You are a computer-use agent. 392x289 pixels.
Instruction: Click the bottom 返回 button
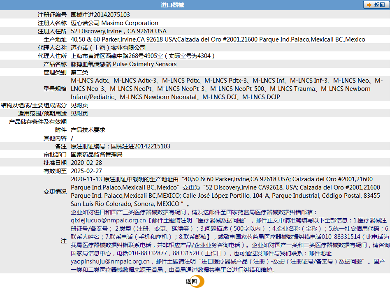click(x=195, y=281)
